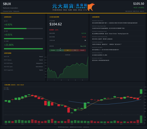Click the $105.50 current price

pos(138,4)
